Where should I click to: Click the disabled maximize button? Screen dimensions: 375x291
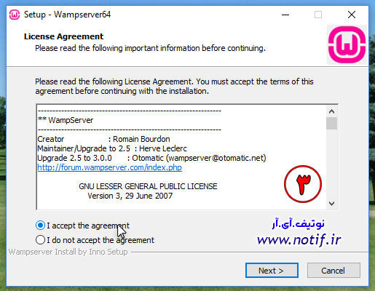pos(318,15)
